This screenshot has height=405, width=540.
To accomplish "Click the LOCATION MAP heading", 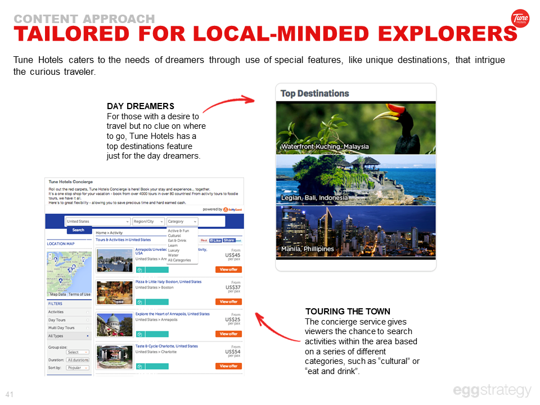I will coord(61,244).
